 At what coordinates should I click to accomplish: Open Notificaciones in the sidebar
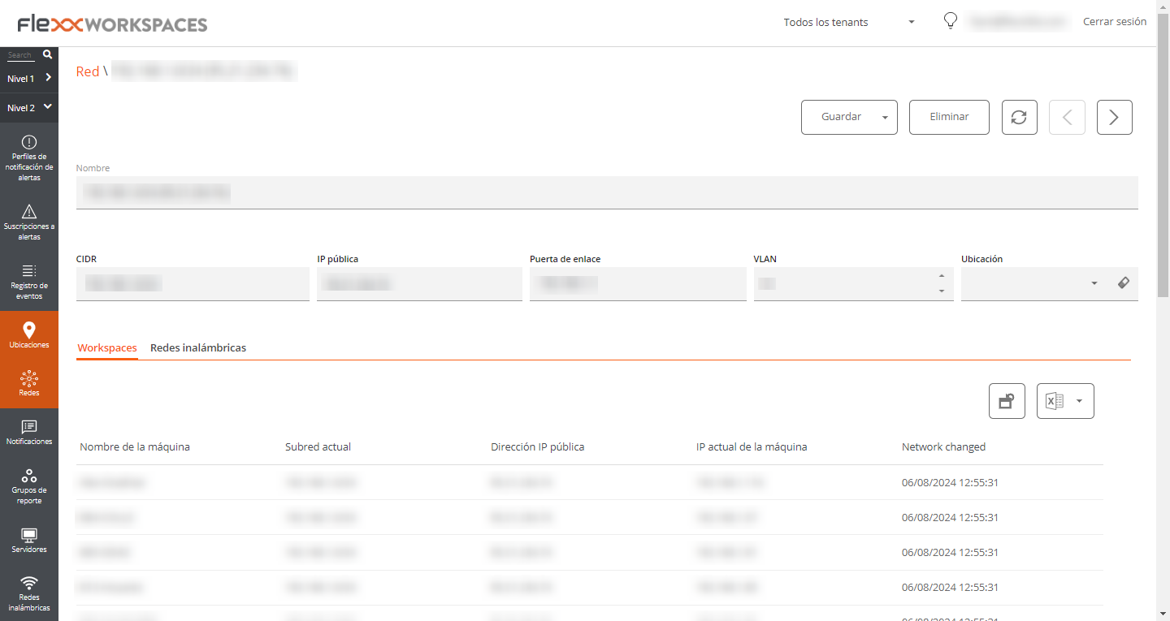coord(29,433)
